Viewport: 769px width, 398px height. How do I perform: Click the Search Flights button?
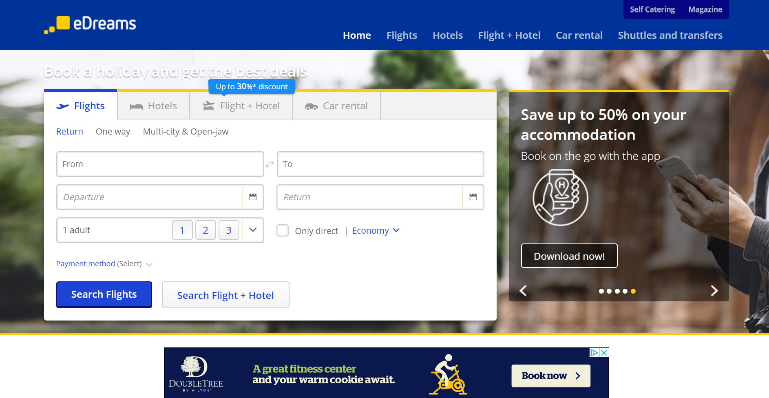[x=104, y=294]
